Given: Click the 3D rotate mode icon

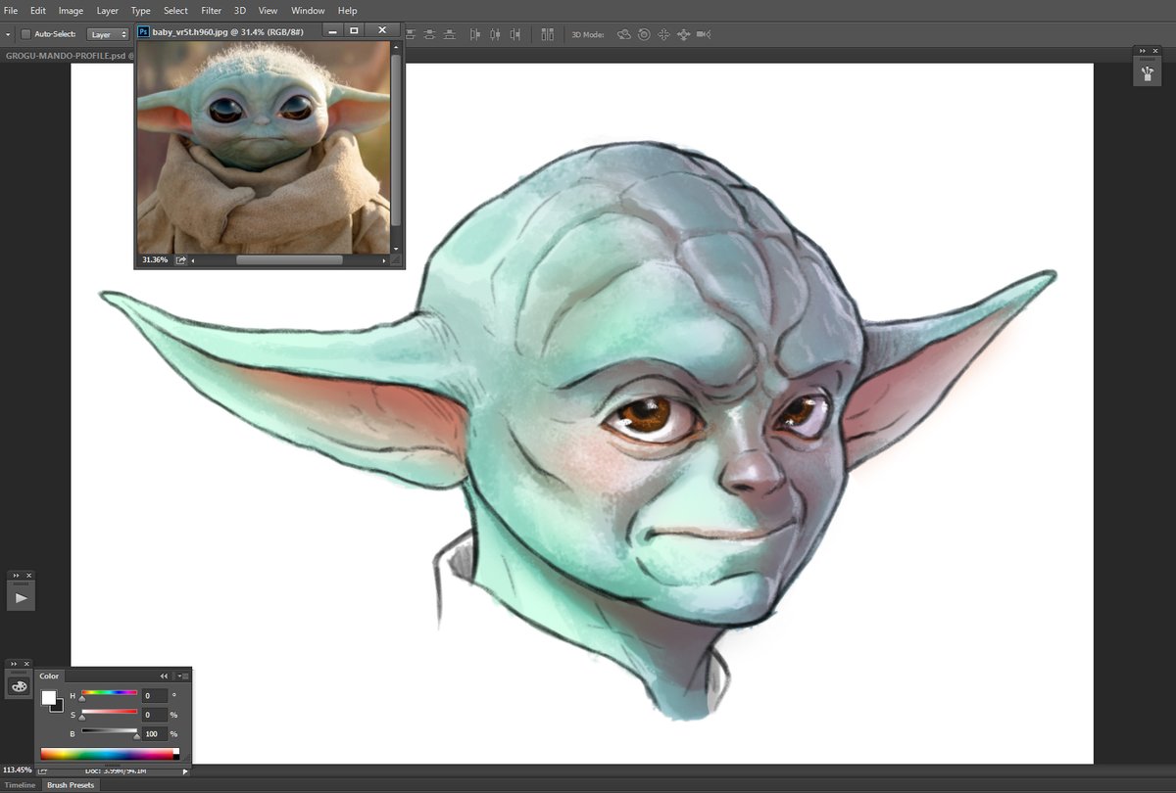Looking at the screenshot, I should pyautogui.click(x=624, y=34).
